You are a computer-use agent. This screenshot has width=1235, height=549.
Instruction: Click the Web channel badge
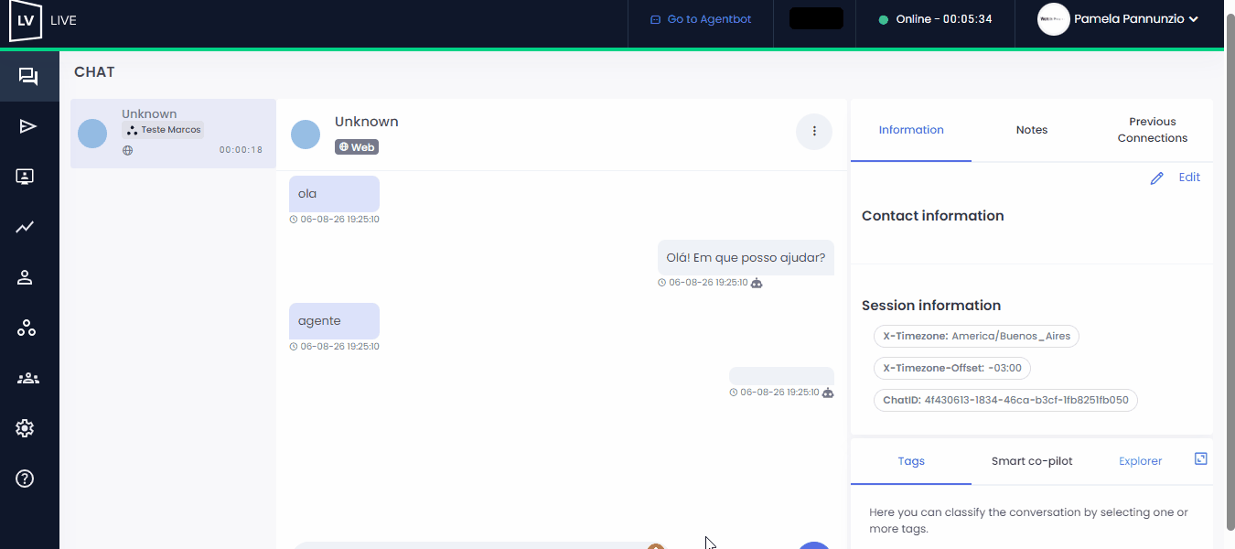(x=357, y=146)
